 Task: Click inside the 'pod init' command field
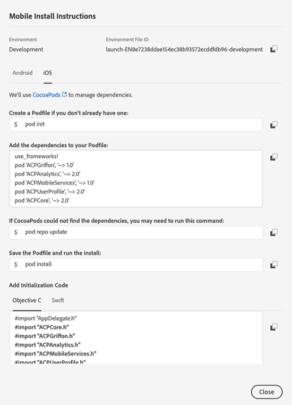point(136,124)
